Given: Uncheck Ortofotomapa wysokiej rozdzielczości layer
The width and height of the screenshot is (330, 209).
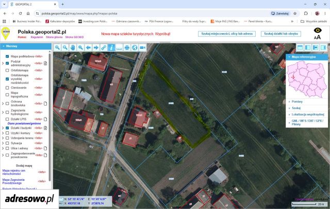Looking at the screenshot, I should [x=7, y=79].
